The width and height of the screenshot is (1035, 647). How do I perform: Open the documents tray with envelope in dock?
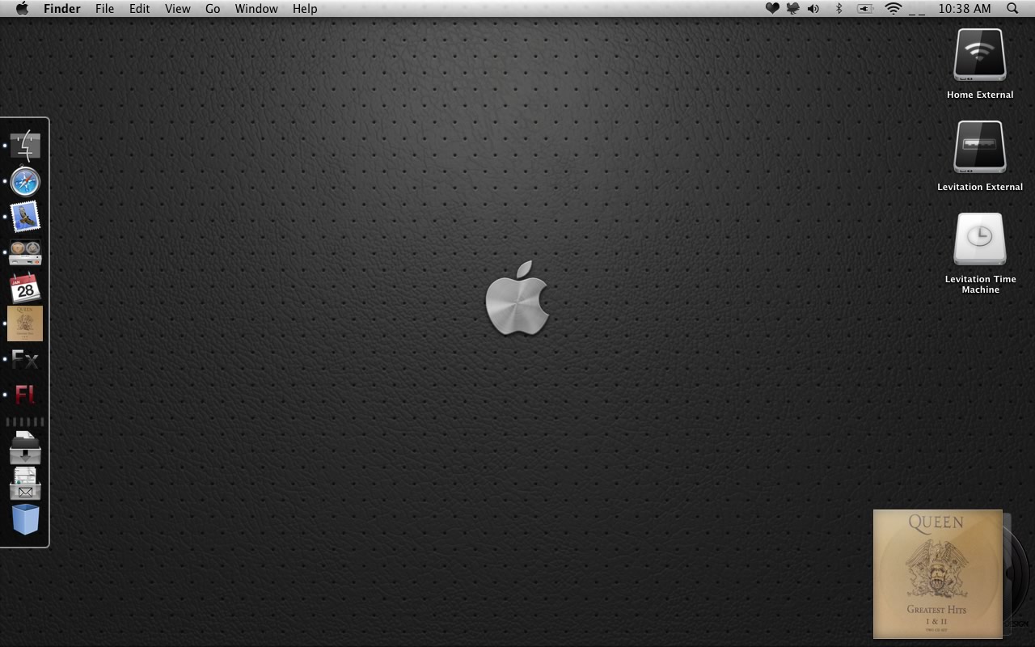(25, 484)
